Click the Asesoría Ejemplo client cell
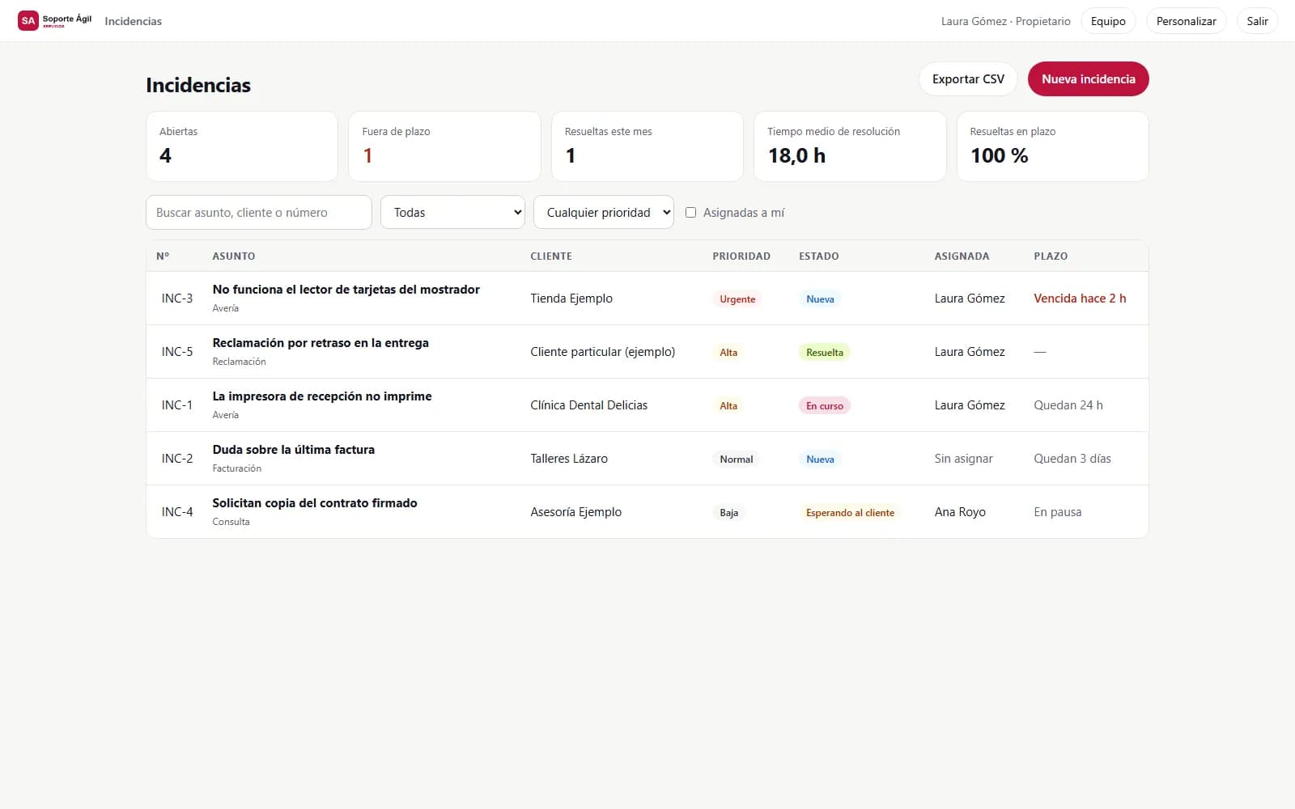The image size is (1295, 809). [x=576, y=512]
